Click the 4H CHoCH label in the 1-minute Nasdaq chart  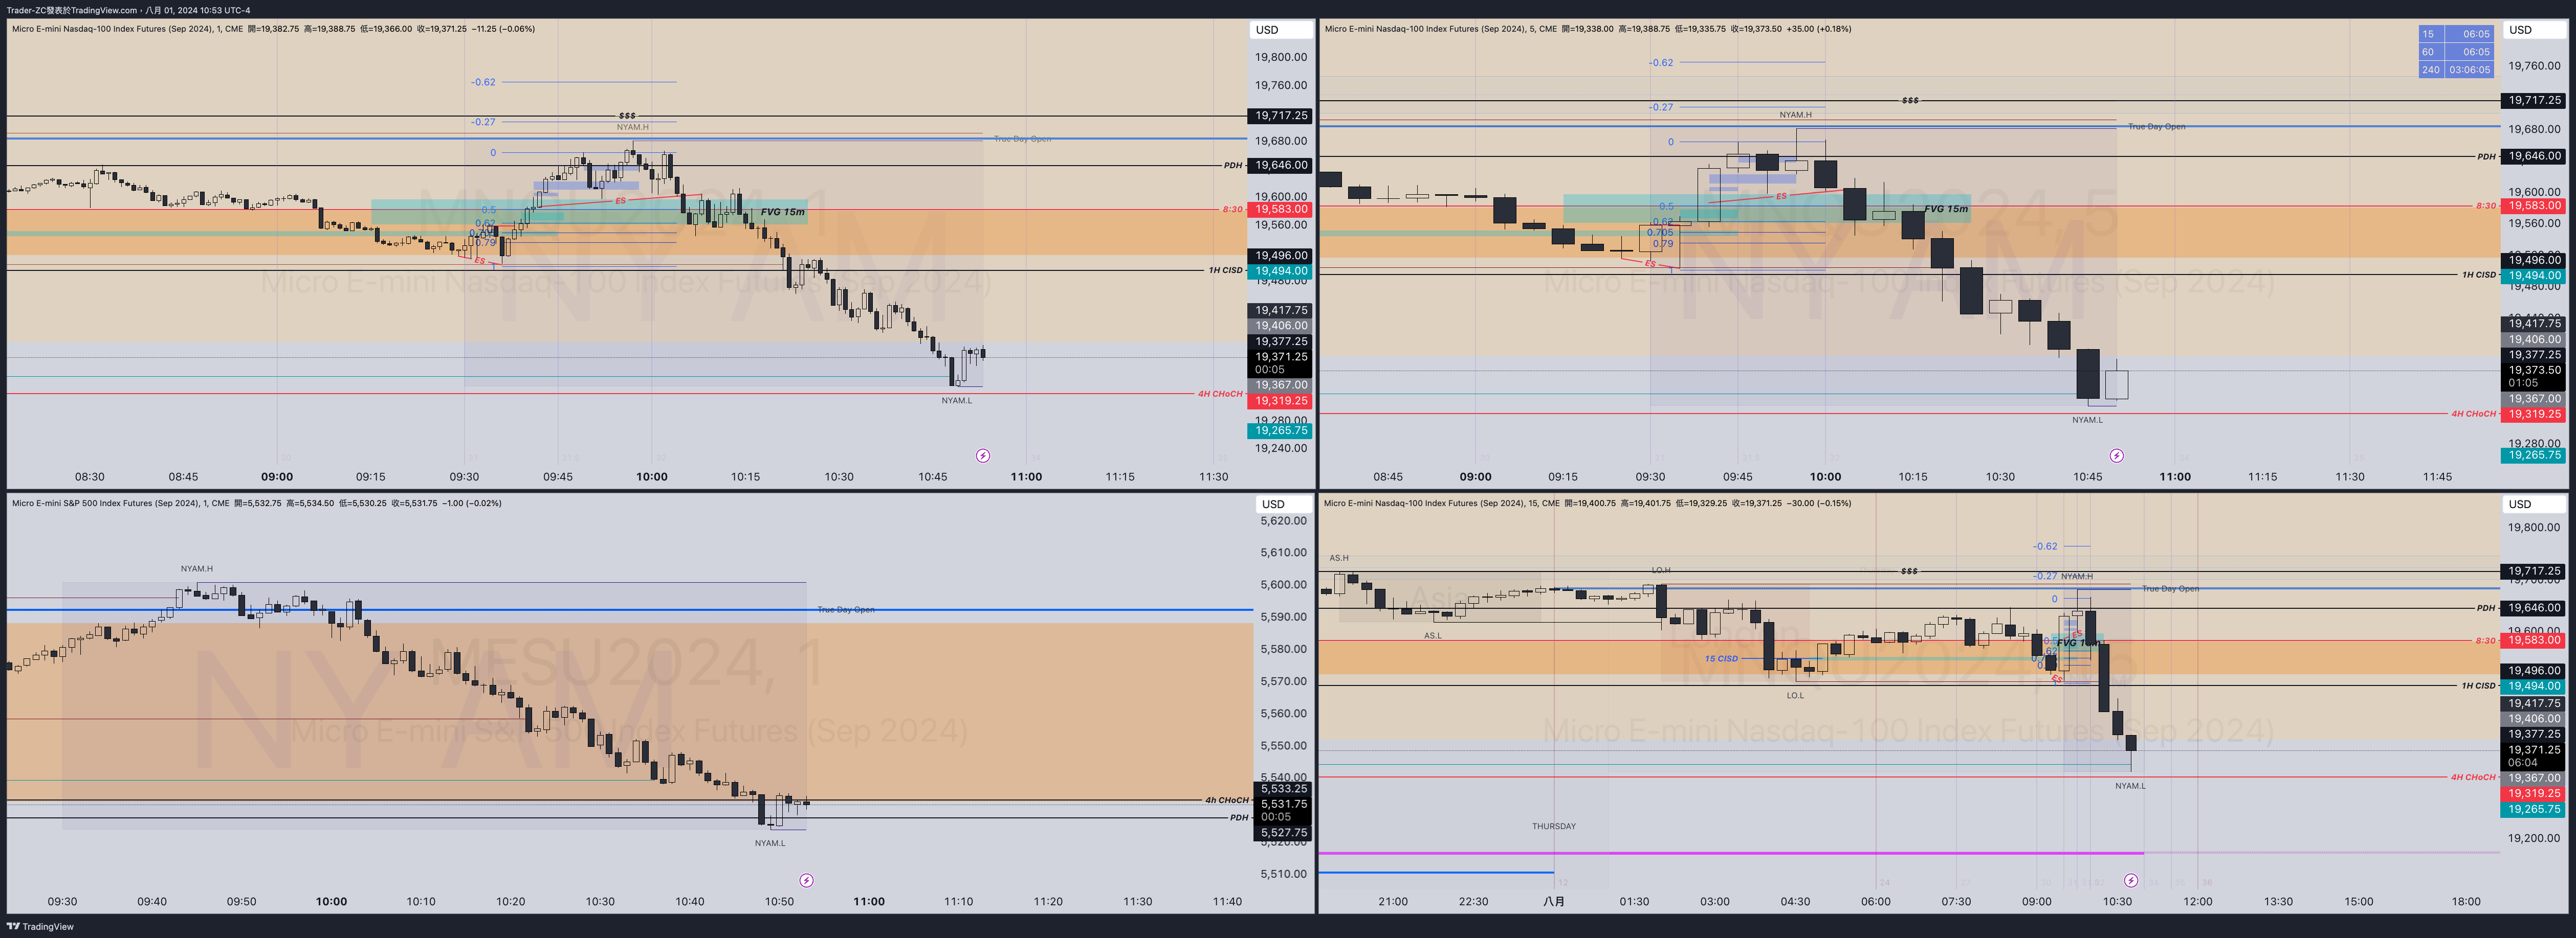pyautogui.click(x=1220, y=394)
